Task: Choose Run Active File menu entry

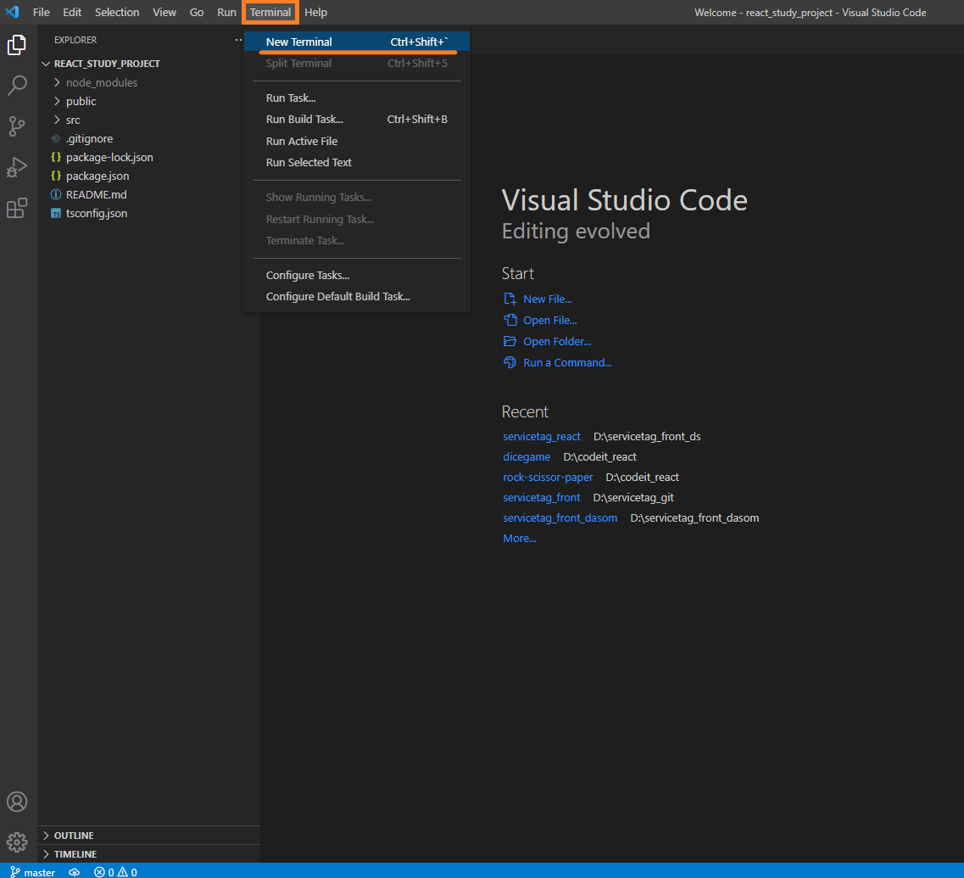Action: click(x=357, y=141)
